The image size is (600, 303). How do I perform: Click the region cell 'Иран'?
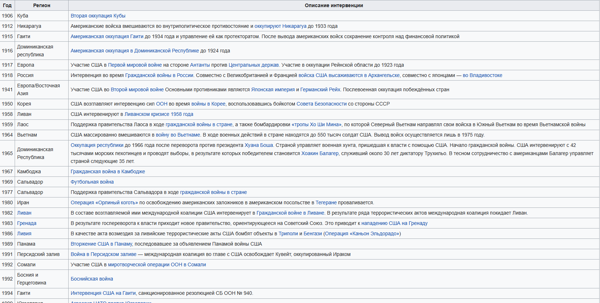pyautogui.click(x=41, y=202)
